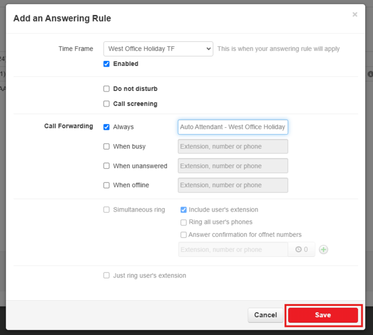This screenshot has width=373, height=335.
Task: Toggle the Always call forwarding checkbox
Action: [x=106, y=127]
